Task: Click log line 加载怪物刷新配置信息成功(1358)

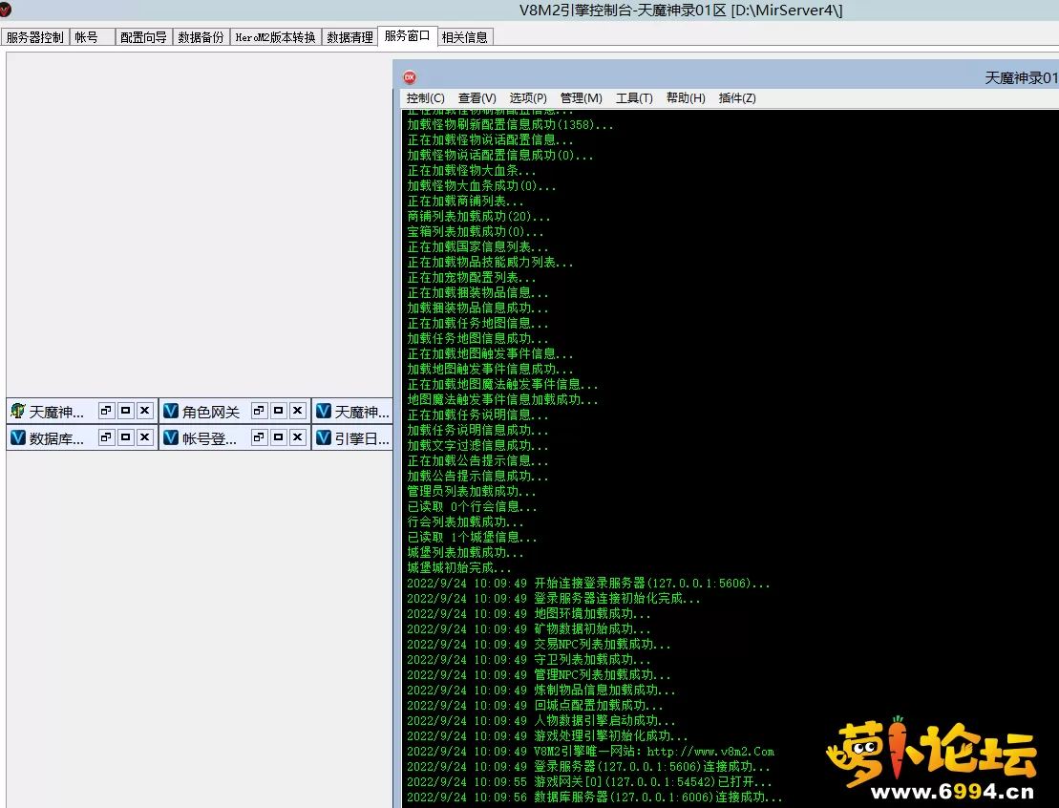Action: click(510, 125)
